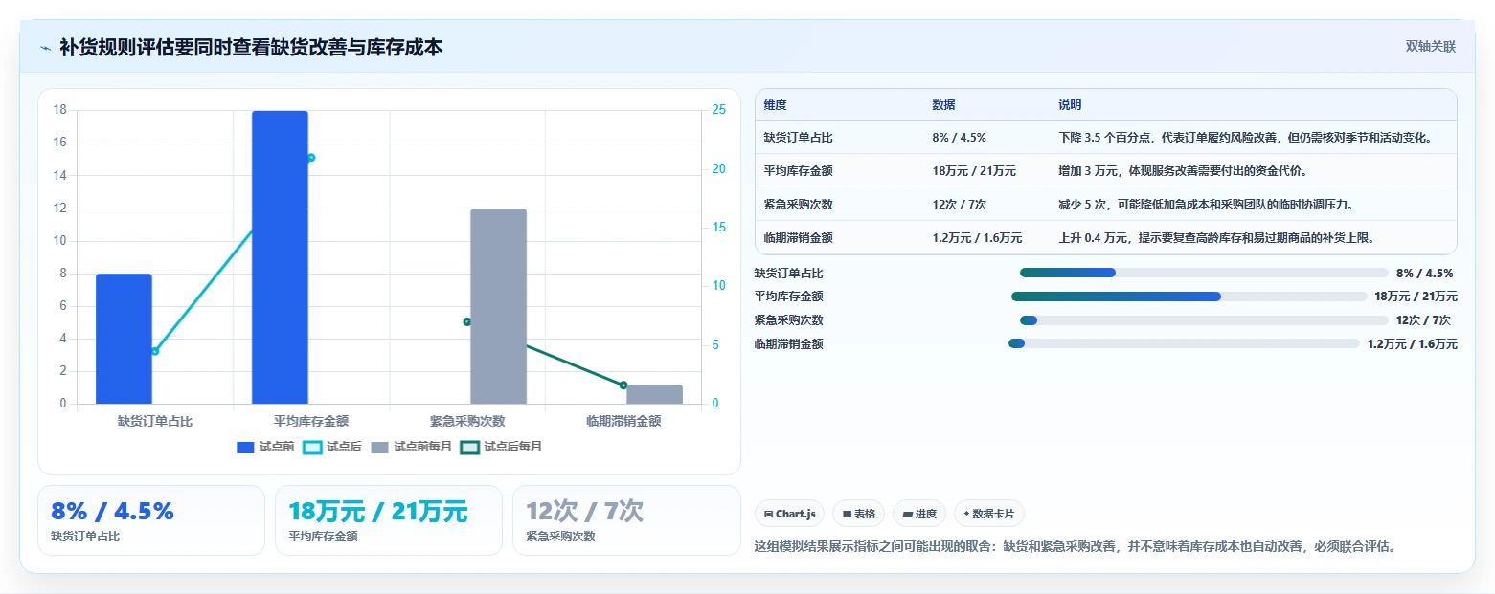
Task: Open the 12次 / 7次 KPI card
Action: [x=626, y=520]
